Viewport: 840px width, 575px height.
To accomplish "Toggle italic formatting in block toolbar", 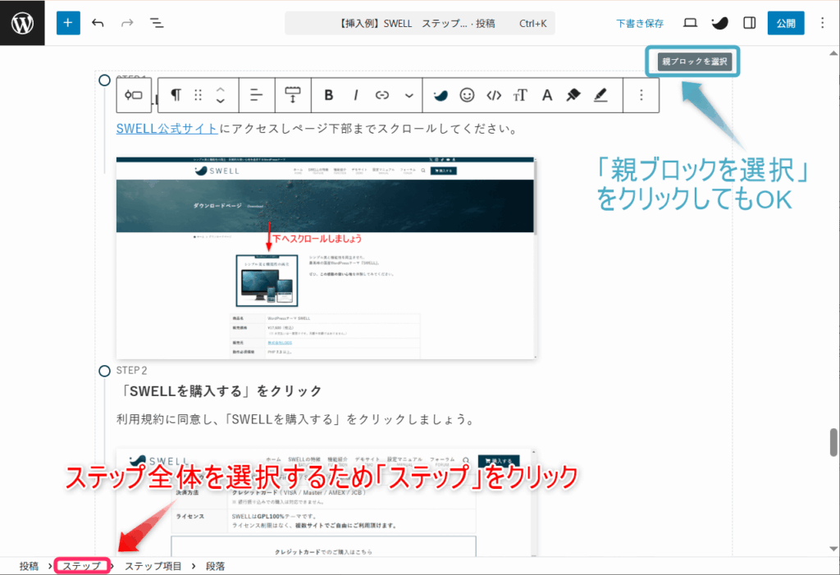I will point(356,95).
